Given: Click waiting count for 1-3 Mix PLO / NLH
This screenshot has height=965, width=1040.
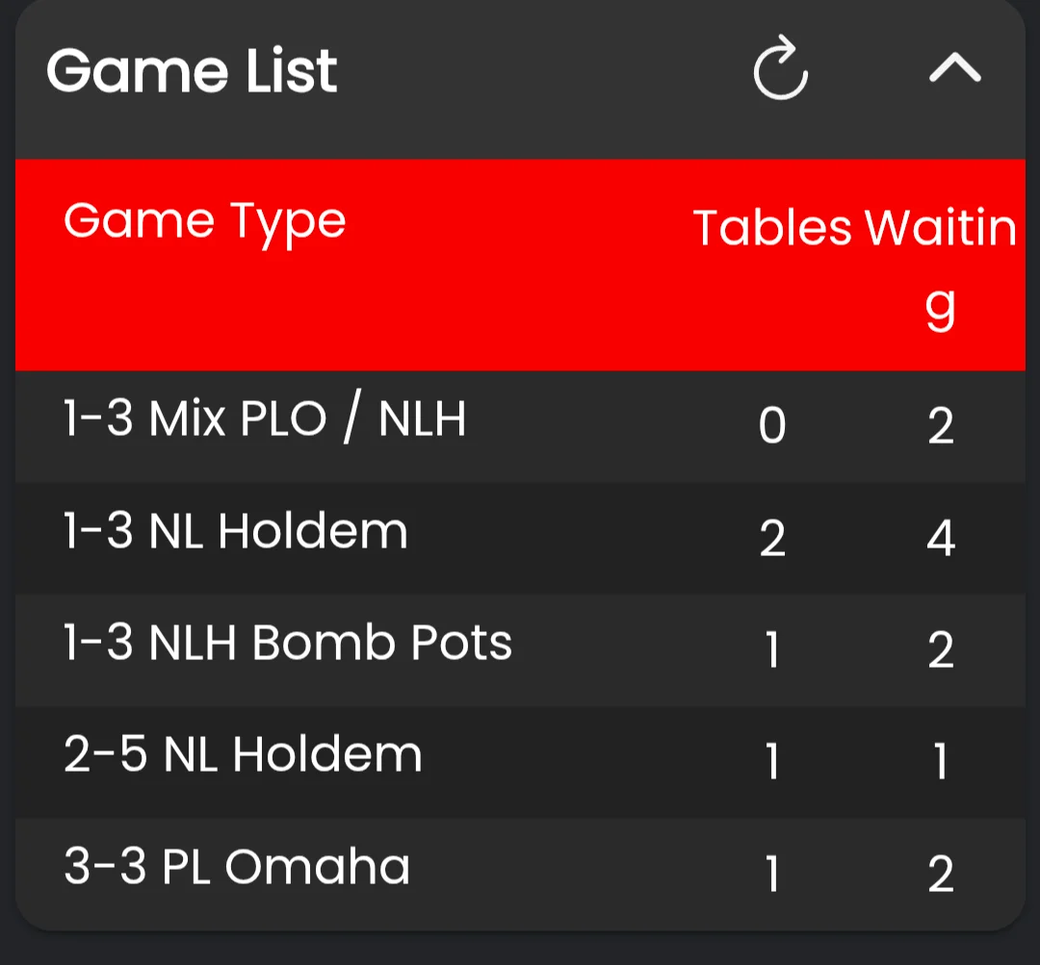Looking at the screenshot, I should click(941, 425).
